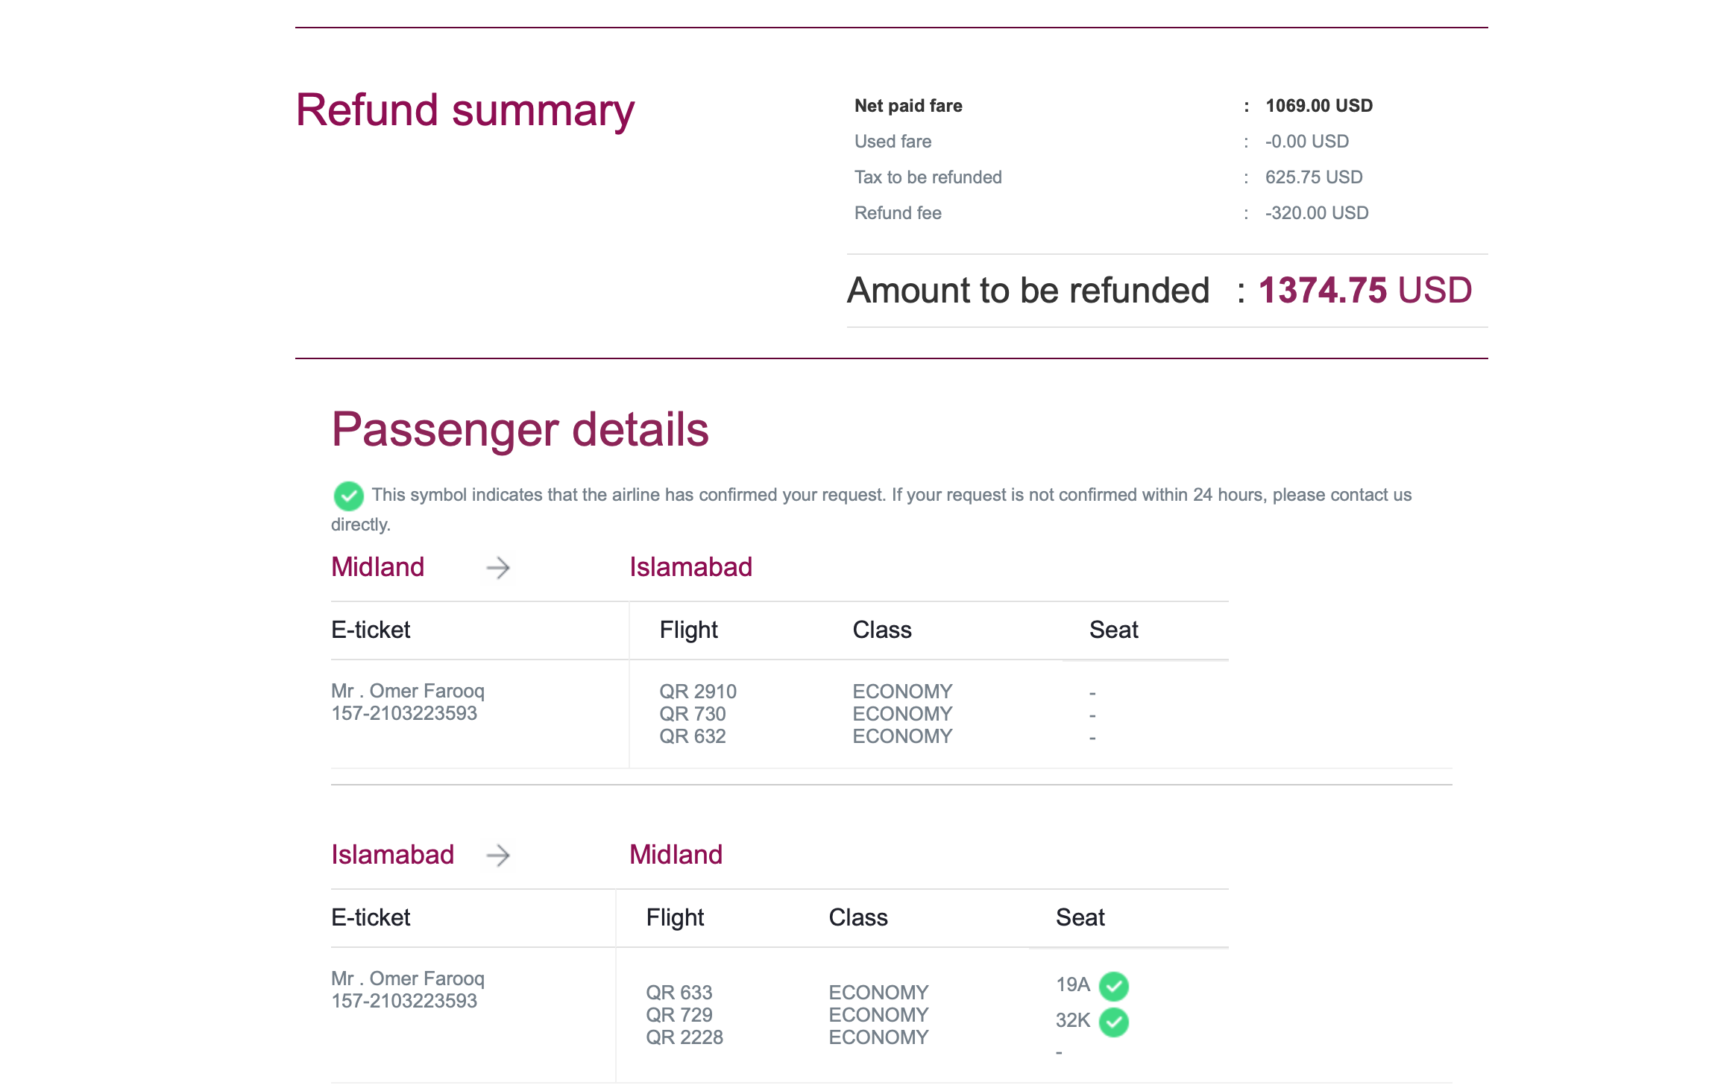Image resolution: width=1709 pixels, height=1091 pixels.
Task: Click the Islamabad destination of the outbound route
Action: [x=690, y=567]
